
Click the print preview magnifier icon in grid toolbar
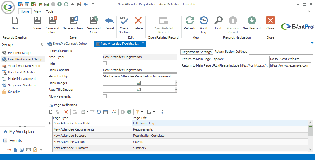(162, 112)
